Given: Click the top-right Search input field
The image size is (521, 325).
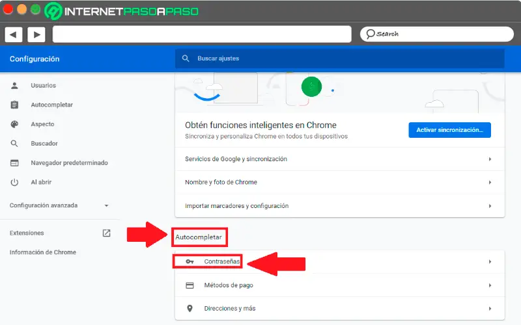Looking at the screenshot, I should 436,34.
